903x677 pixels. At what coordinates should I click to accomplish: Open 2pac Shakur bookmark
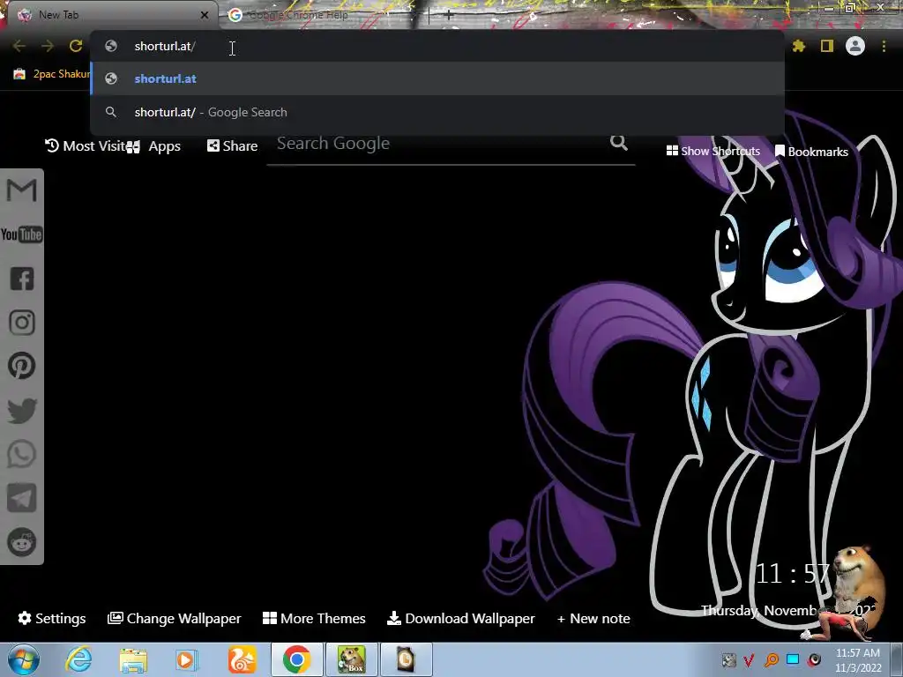click(x=52, y=74)
